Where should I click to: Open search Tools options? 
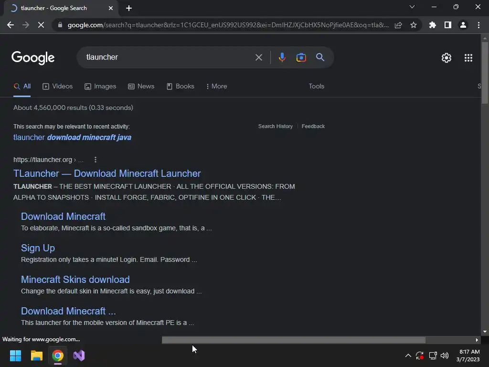coord(316,86)
